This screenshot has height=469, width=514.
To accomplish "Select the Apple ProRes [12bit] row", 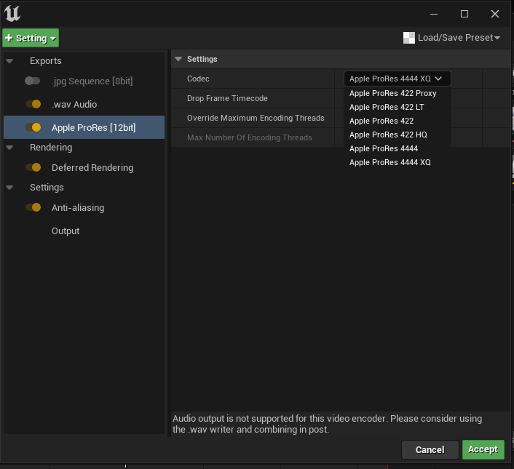I will (x=84, y=127).
